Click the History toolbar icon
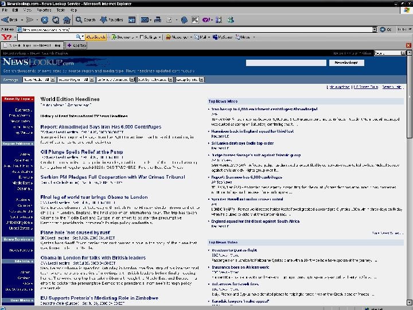 pyautogui.click(x=132, y=20)
